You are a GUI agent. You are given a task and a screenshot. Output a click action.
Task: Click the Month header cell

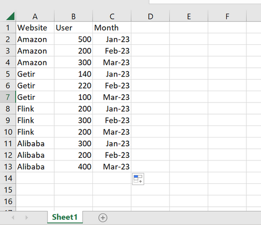(112, 28)
